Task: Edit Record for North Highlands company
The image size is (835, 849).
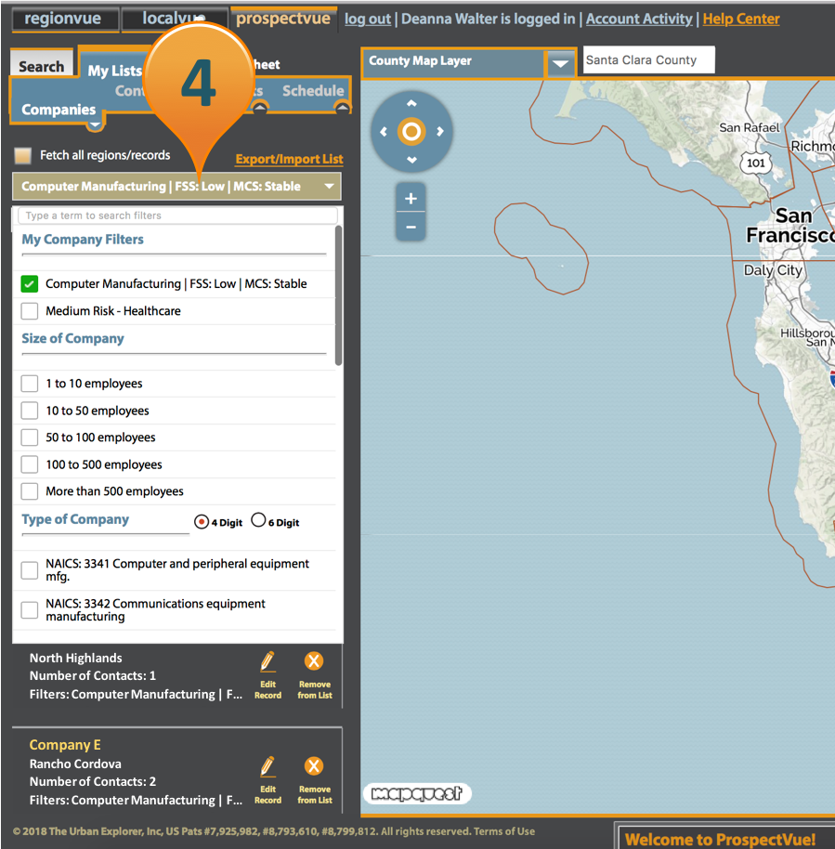Action: coord(268,675)
